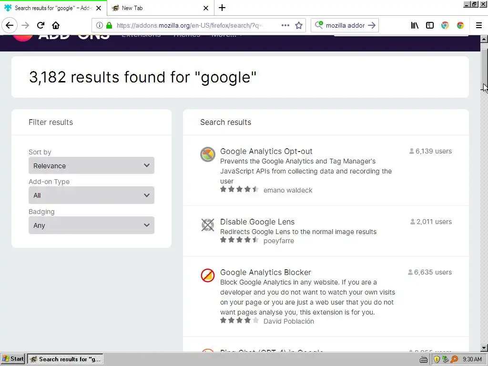Open the Library icon in toolbar
The height and width of the screenshot is (366, 488).
pyautogui.click(x=415, y=25)
